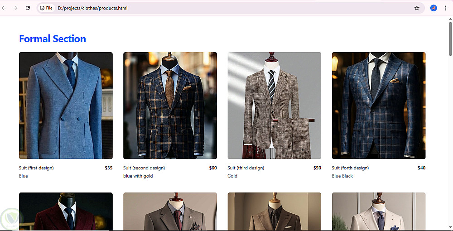
Task: Reload the page with the refresh icon
Action: (x=28, y=8)
